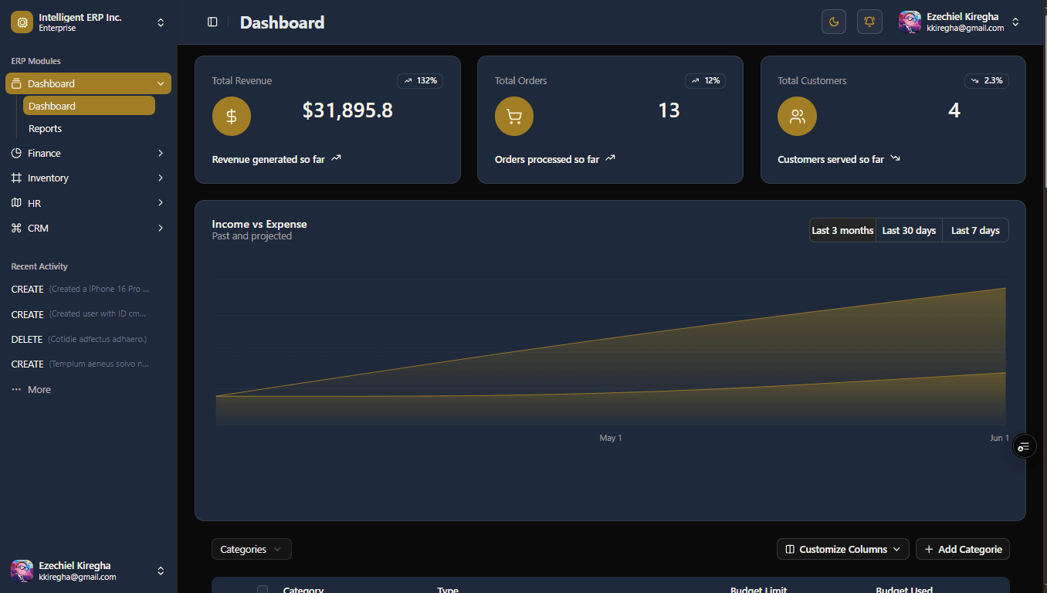Open the company switcher chevron
The width and height of the screenshot is (1047, 593).
(161, 22)
